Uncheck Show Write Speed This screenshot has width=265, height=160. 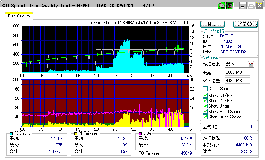pos(205,117)
